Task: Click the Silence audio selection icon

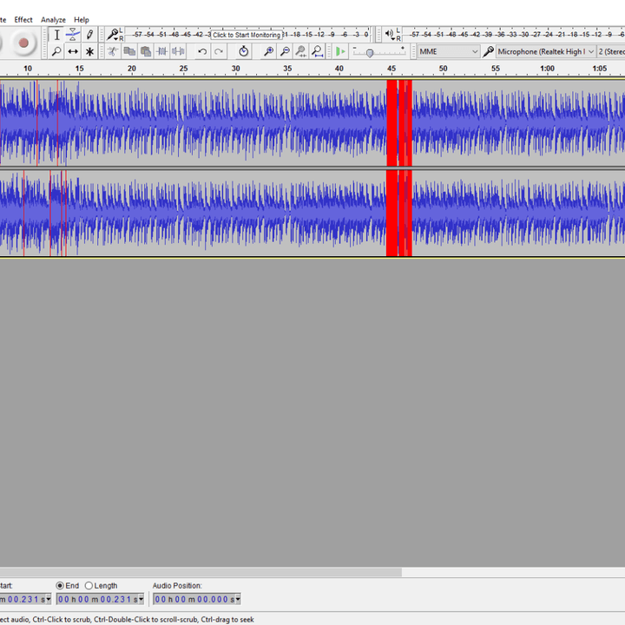Action: pyautogui.click(x=178, y=51)
